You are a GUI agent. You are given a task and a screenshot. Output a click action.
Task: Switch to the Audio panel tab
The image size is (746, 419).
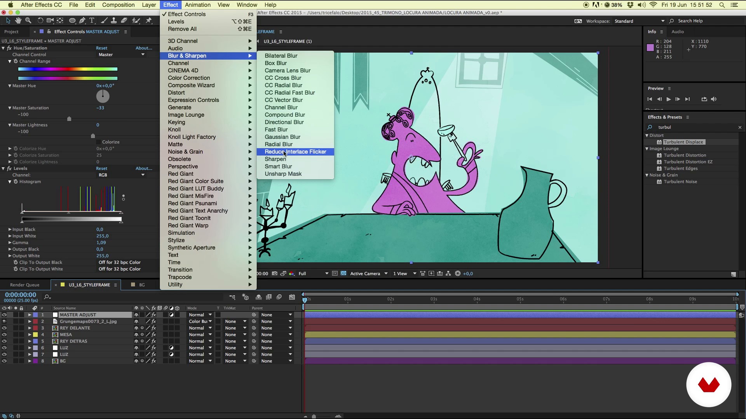coord(678,32)
